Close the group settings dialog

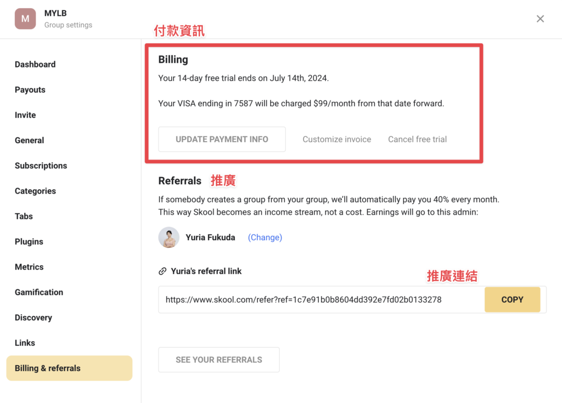tap(540, 19)
